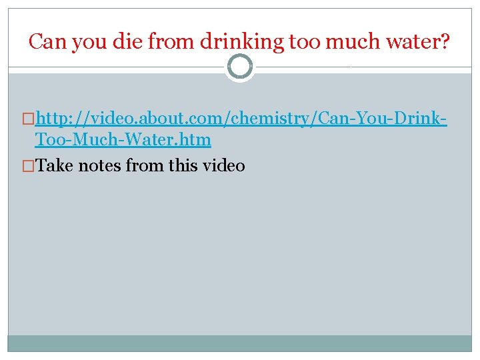Select the slide title about drinking water
Screen dimensions: 480x360
point(239,41)
